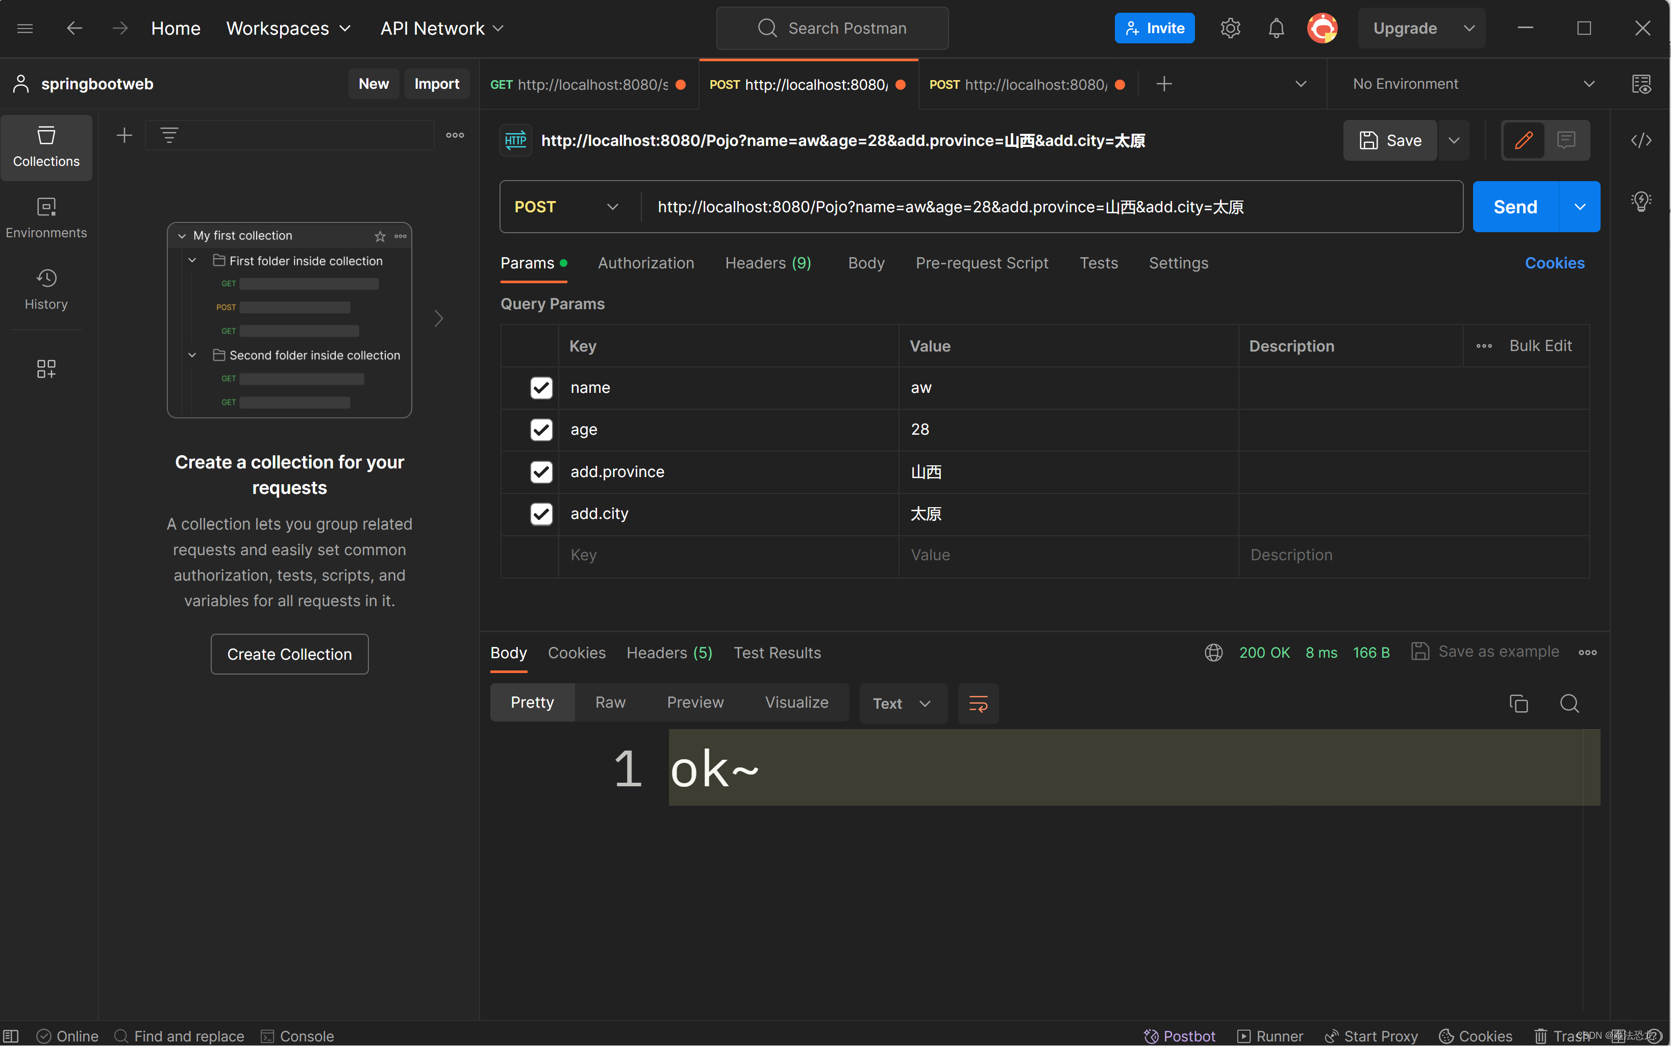Click the Create Collection button

tap(289, 654)
